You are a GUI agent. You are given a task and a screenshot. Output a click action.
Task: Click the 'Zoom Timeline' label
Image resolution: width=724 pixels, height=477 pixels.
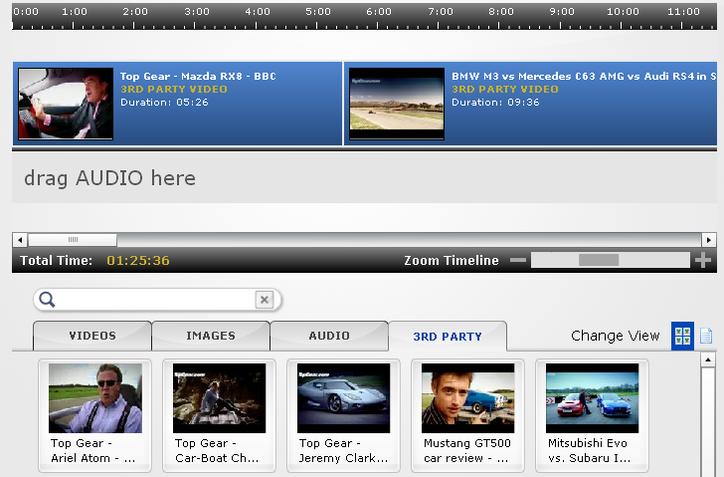[452, 260]
